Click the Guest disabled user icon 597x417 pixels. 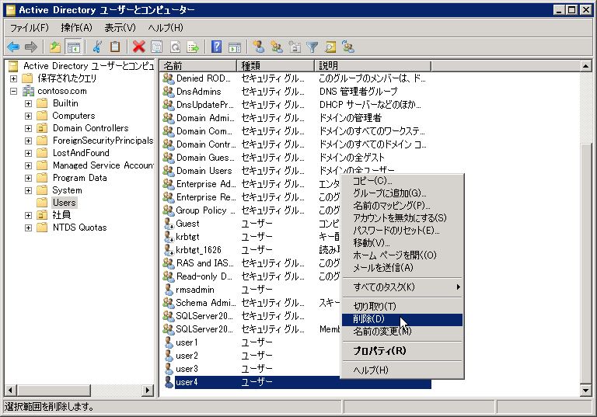(x=169, y=224)
